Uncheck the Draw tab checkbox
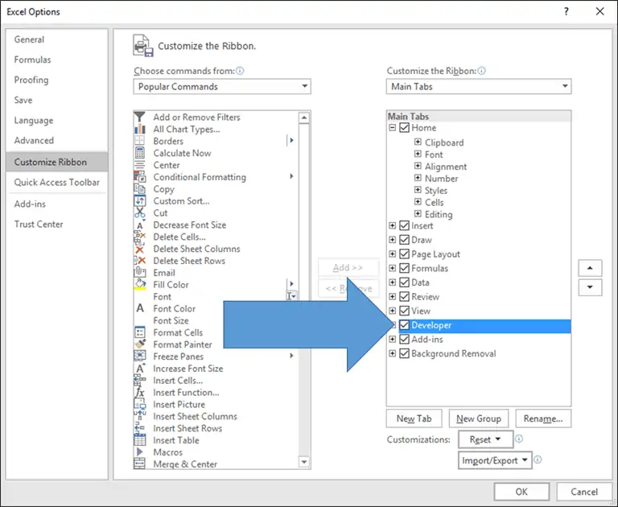The height and width of the screenshot is (507, 618). tap(404, 240)
